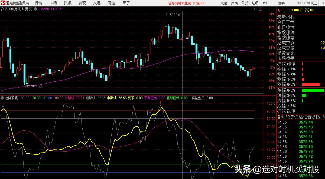The height and width of the screenshot is (179, 325).
Task: Open the 发现 menu
Action: (82, 3)
